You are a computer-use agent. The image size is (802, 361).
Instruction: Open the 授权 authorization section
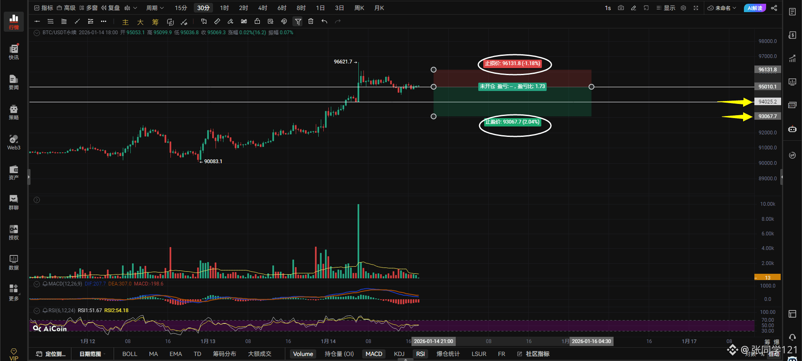coord(14,232)
